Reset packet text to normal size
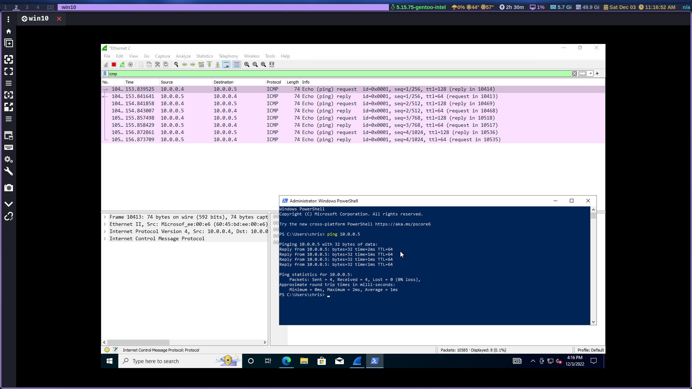This screenshot has height=389, width=692. point(263,64)
